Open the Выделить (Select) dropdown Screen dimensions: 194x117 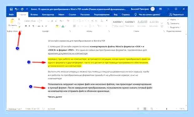coord(174,27)
